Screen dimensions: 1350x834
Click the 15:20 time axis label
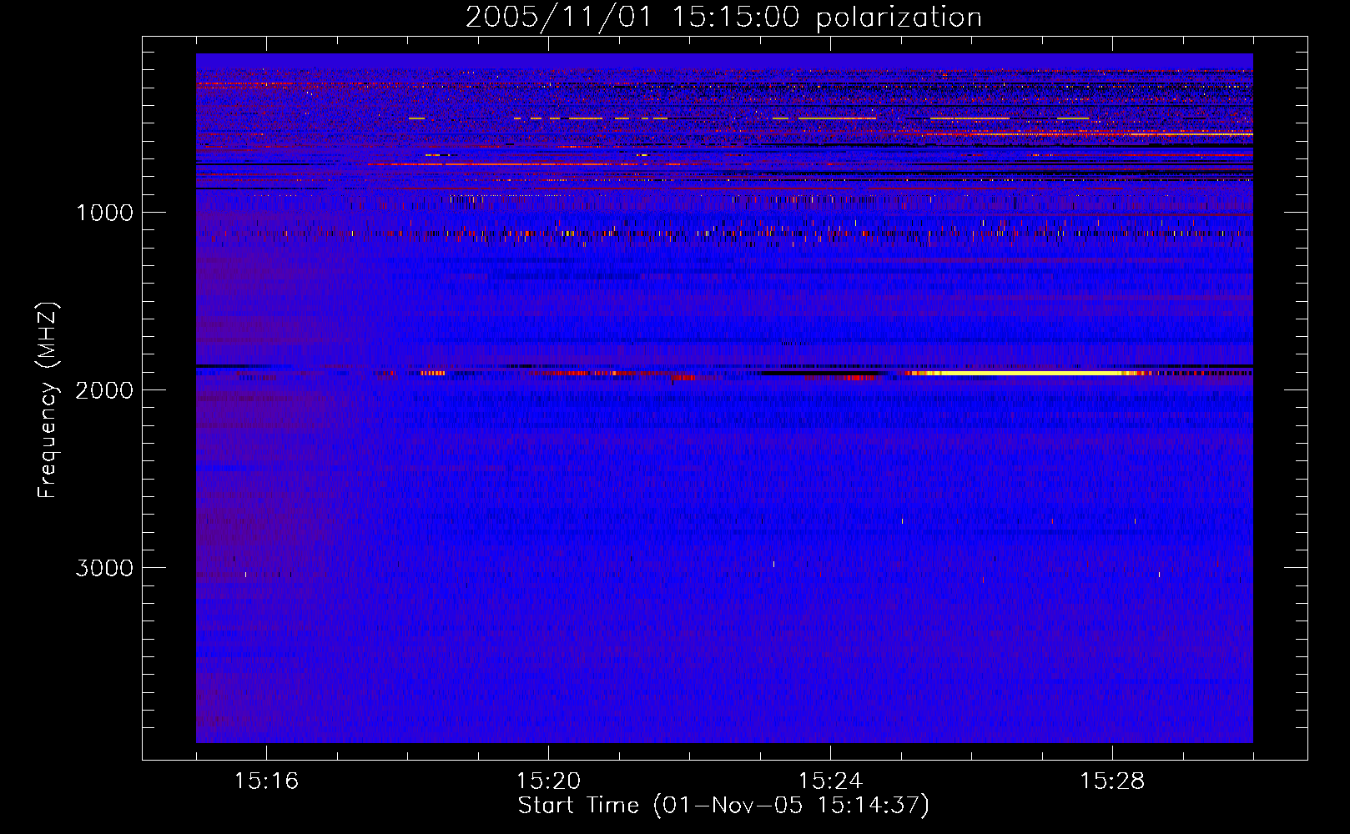(548, 781)
